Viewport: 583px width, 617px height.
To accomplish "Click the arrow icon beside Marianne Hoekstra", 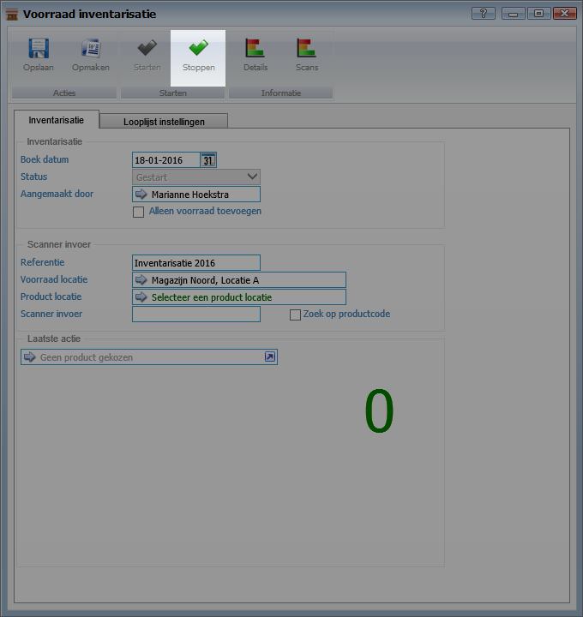I will click(x=141, y=195).
